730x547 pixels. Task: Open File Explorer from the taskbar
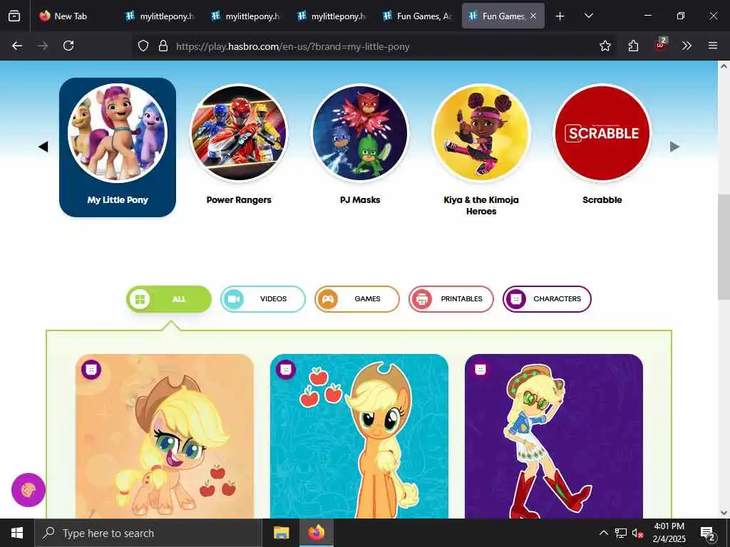[x=281, y=533]
